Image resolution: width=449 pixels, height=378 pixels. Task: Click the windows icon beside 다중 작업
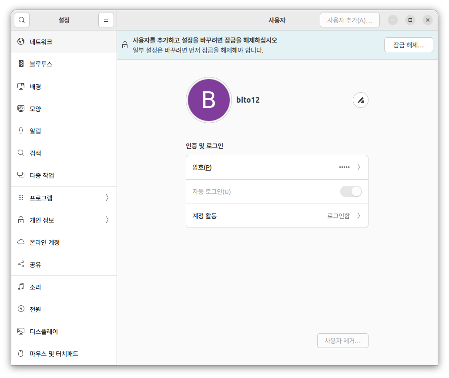pyautogui.click(x=21, y=175)
